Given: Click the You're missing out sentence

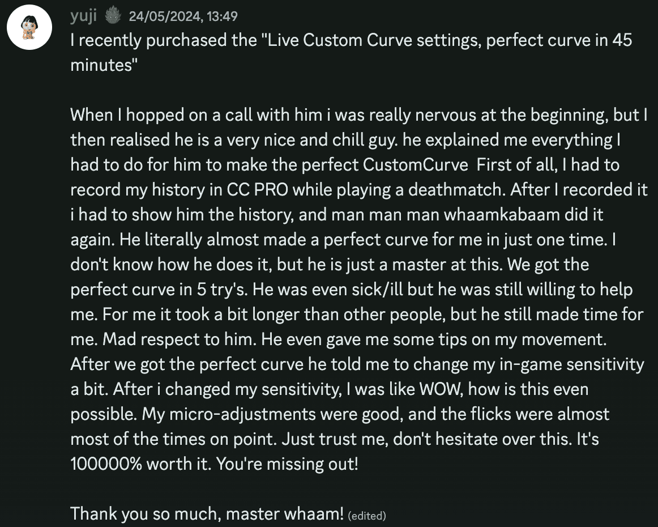Looking at the screenshot, I should 289,464.
